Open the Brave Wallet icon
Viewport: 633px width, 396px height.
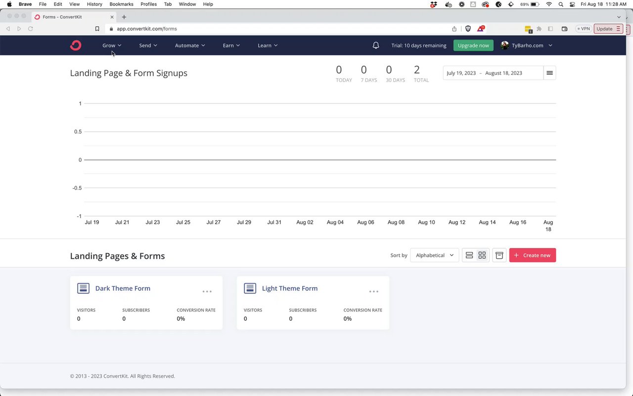pos(565,29)
